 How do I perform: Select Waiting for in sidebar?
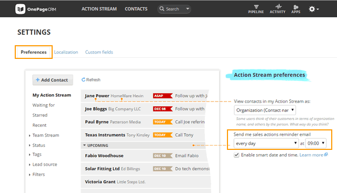pyautogui.click(x=44, y=105)
